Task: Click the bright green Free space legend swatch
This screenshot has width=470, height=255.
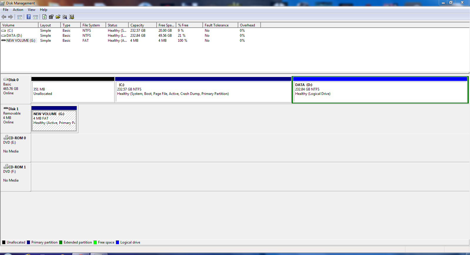Action: pos(95,242)
